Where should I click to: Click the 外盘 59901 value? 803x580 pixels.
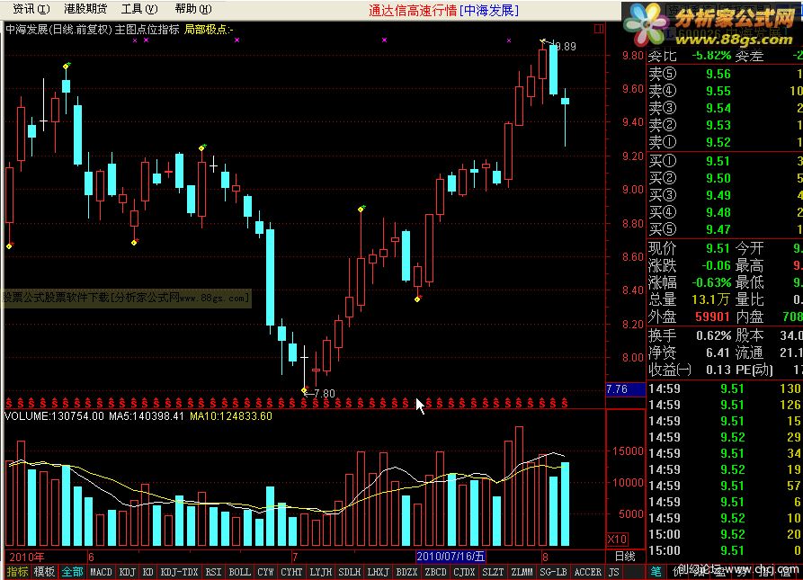712,317
